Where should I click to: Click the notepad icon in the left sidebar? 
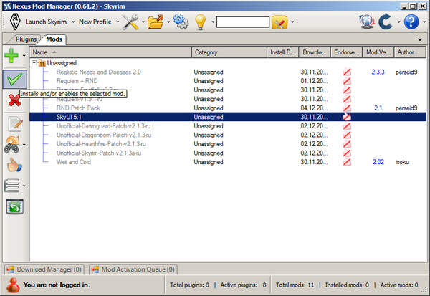(13, 123)
